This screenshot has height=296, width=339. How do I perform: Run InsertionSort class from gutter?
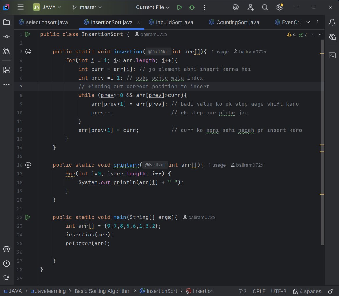[28, 34]
